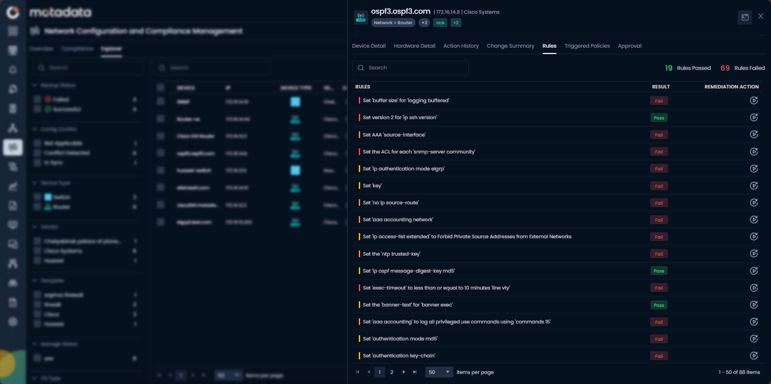
Task: Expand the green +2 extra tags
Action: [456, 23]
